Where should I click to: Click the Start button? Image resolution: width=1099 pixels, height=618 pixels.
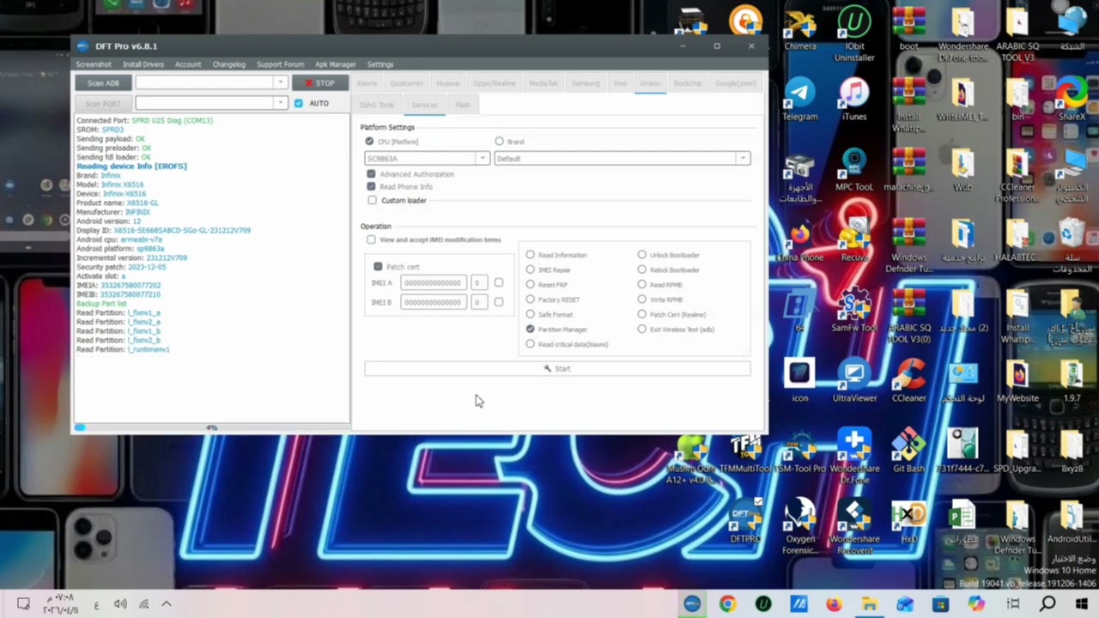[557, 368]
